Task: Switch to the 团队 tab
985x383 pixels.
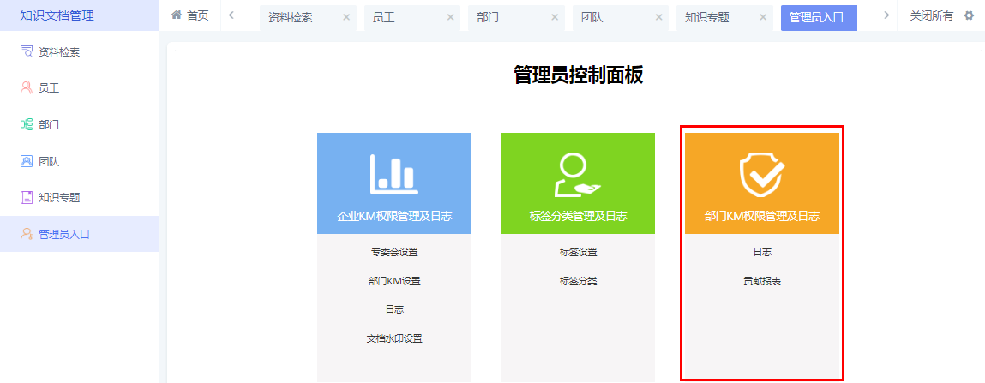Action: pyautogui.click(x=592, y=17)
